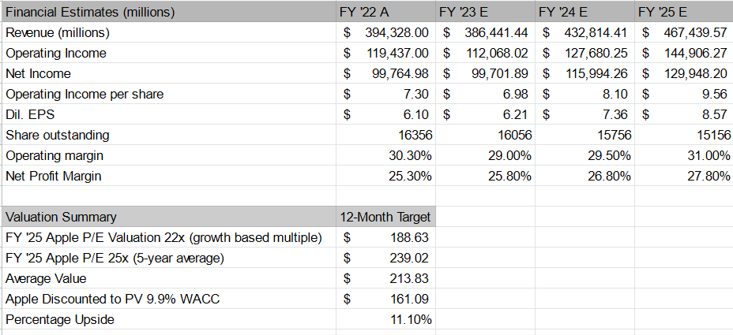This screenshot has width=733, height=335.
Task: Select the average value cell 213.83
Action: coord(385,278)
